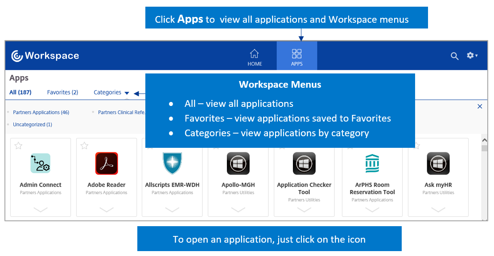Click Partners Utilities under Apollo-MGH
Image resolution: width=494 pixels, height=256 pixels.
238,192
